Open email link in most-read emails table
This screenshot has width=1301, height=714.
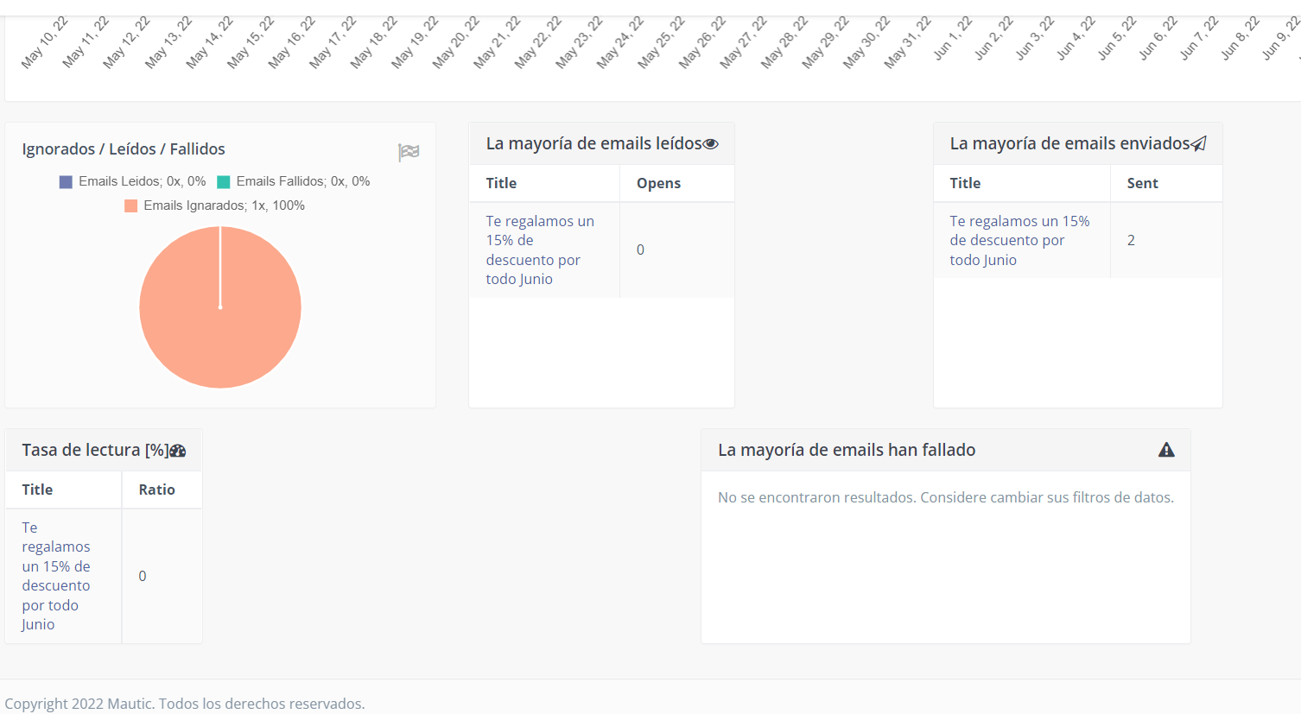pyautogui.click(x=540, y=250)
